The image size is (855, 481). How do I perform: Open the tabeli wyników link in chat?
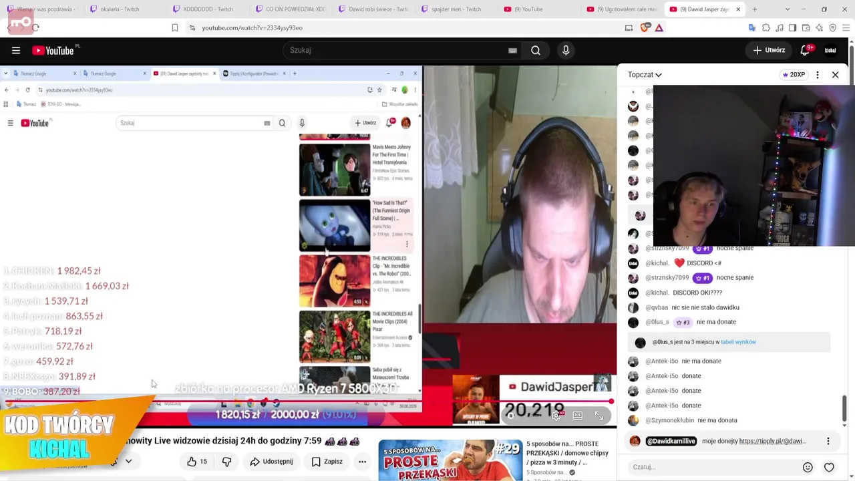tap(738, 342)
